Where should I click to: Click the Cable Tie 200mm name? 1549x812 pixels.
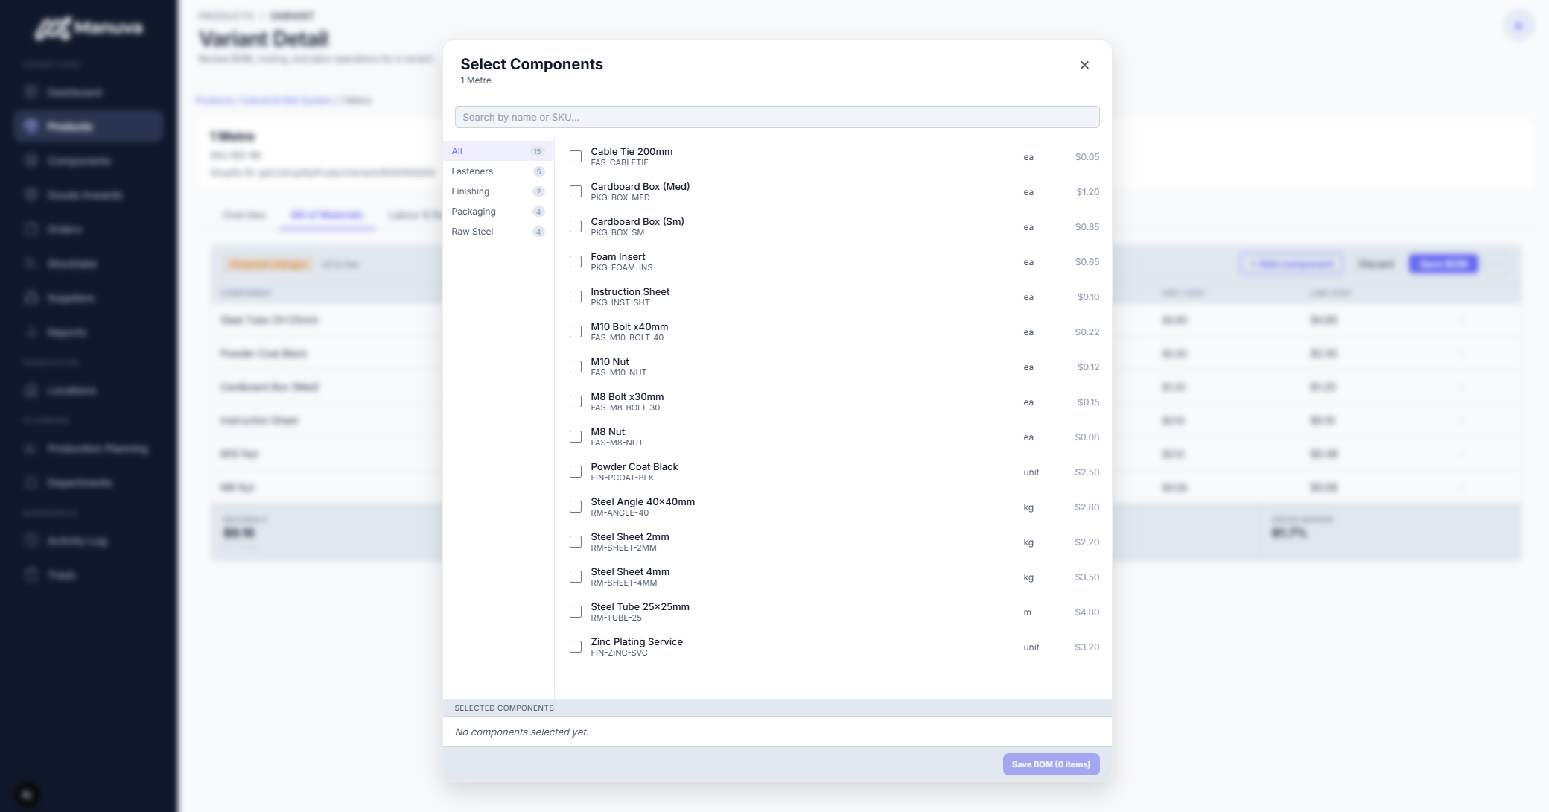tap(632, 151)
